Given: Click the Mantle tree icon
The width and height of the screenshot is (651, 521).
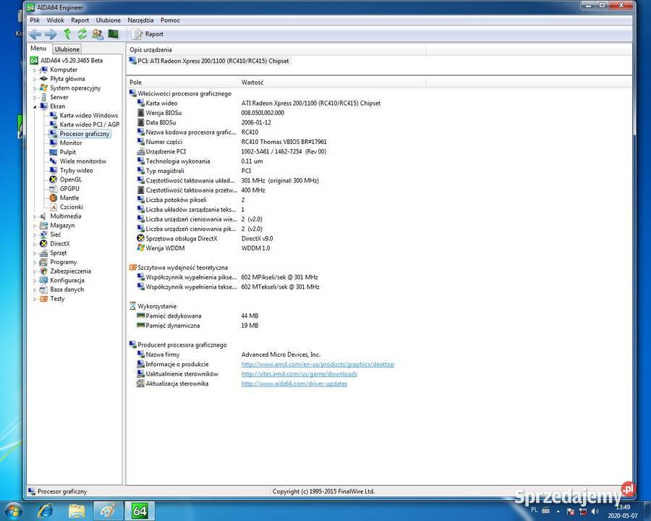Looking at the screenshot, I should point(53,198).
